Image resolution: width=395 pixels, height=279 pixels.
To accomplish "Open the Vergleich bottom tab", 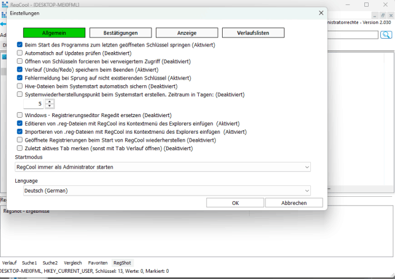I will coord(72,262).
